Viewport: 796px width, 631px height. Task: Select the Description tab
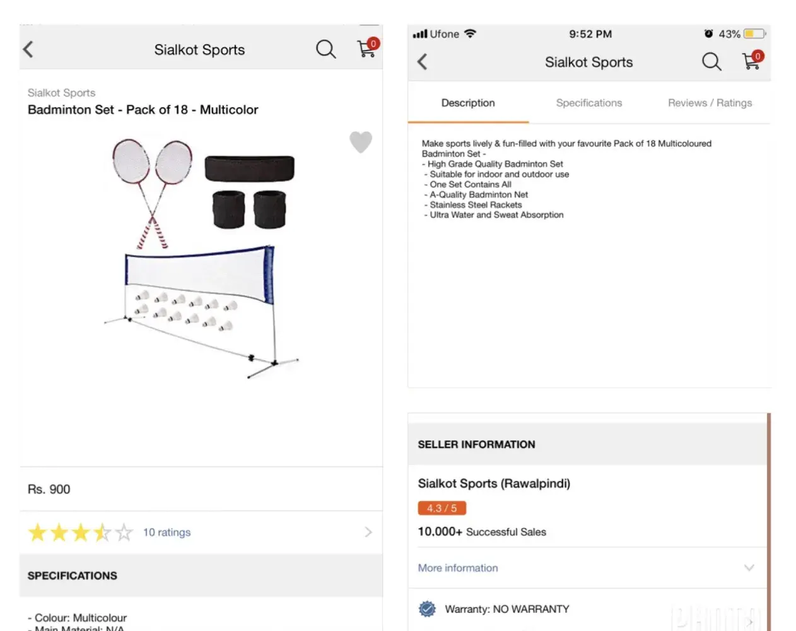point(468,103)
